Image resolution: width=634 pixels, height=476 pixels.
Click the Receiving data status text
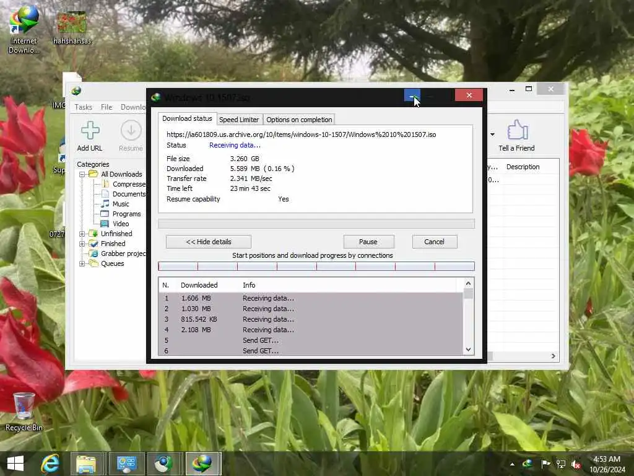235,145
